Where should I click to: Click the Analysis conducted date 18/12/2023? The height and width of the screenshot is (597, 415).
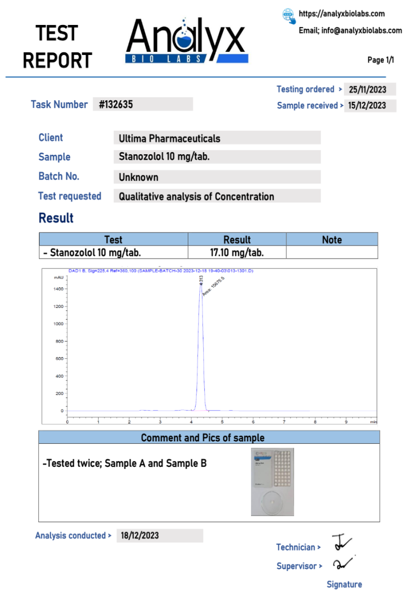coord(159,536)
